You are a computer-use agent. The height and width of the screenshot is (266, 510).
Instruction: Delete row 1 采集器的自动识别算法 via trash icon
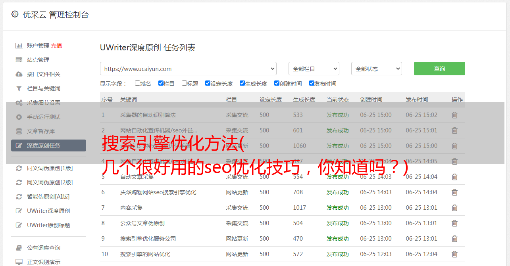tap(454, 115)
